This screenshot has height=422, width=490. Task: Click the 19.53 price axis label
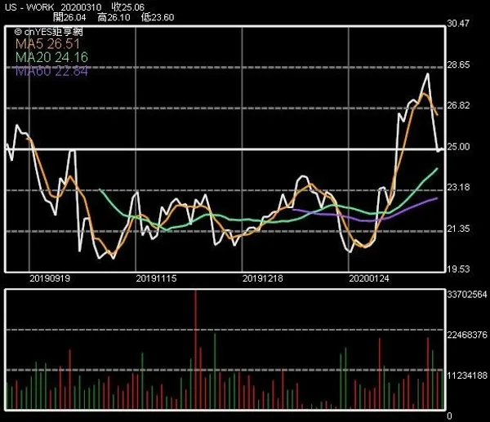coord(461,269)
